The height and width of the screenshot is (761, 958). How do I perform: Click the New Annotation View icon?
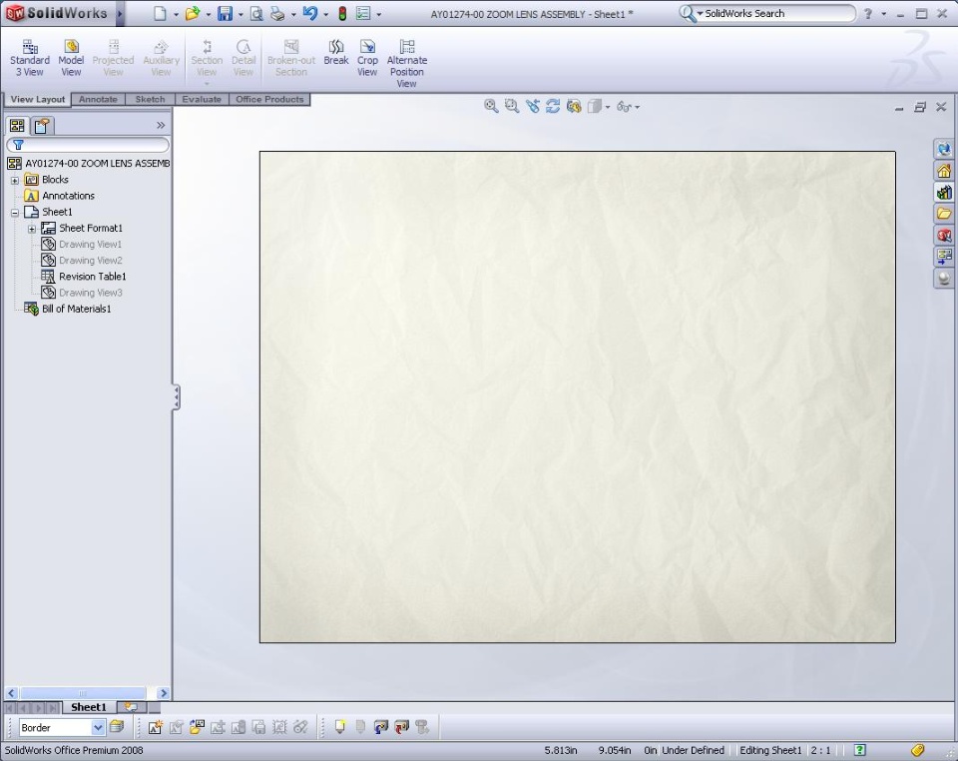coord(156,727)
